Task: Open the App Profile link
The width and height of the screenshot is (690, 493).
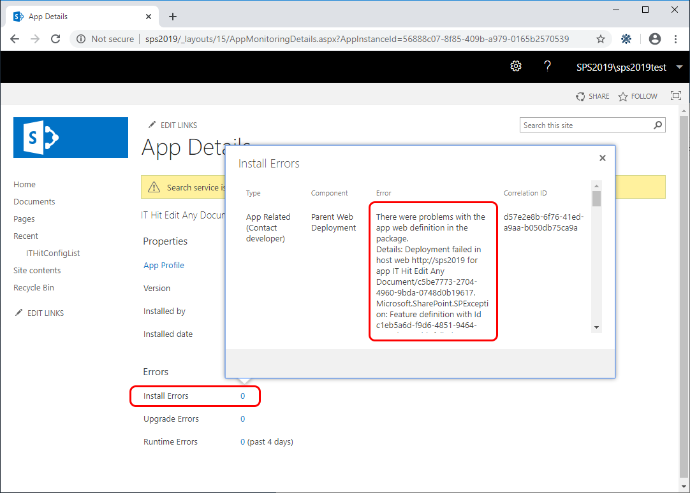Action: 164,266
